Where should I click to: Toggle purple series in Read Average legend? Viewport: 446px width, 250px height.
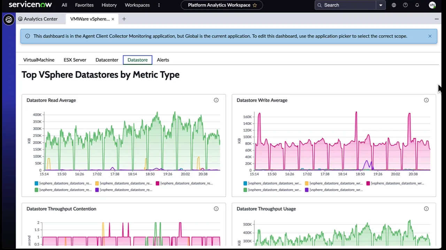click(124, 190)
